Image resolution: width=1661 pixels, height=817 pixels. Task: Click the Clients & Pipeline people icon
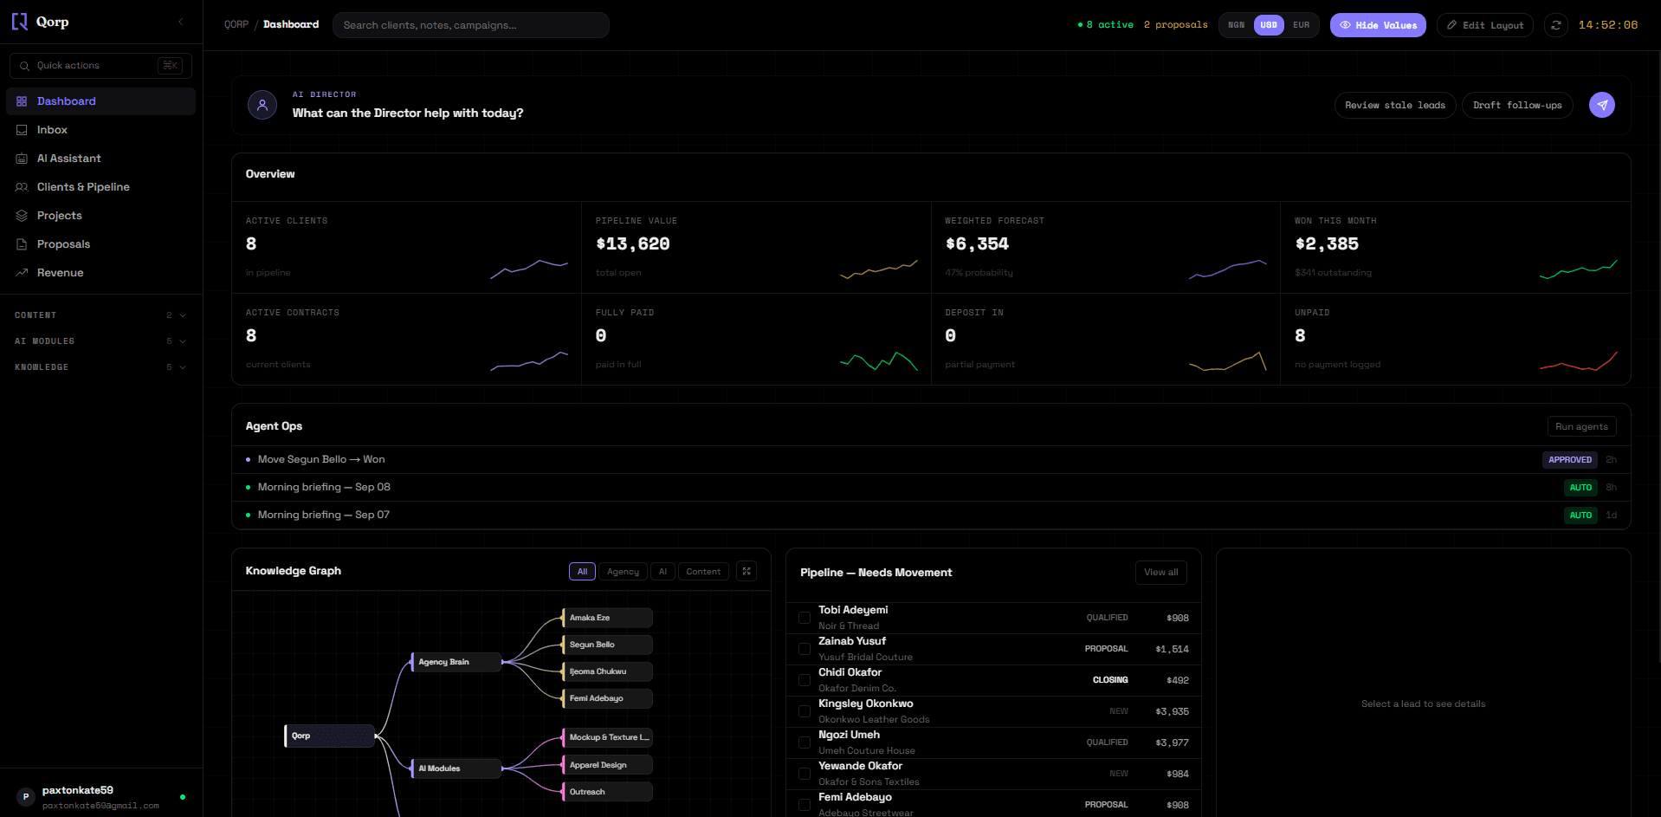click(22, 187)
